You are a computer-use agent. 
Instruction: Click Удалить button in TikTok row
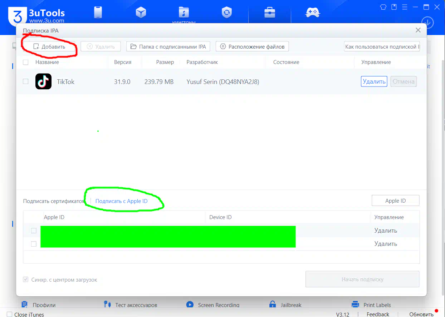374,81
